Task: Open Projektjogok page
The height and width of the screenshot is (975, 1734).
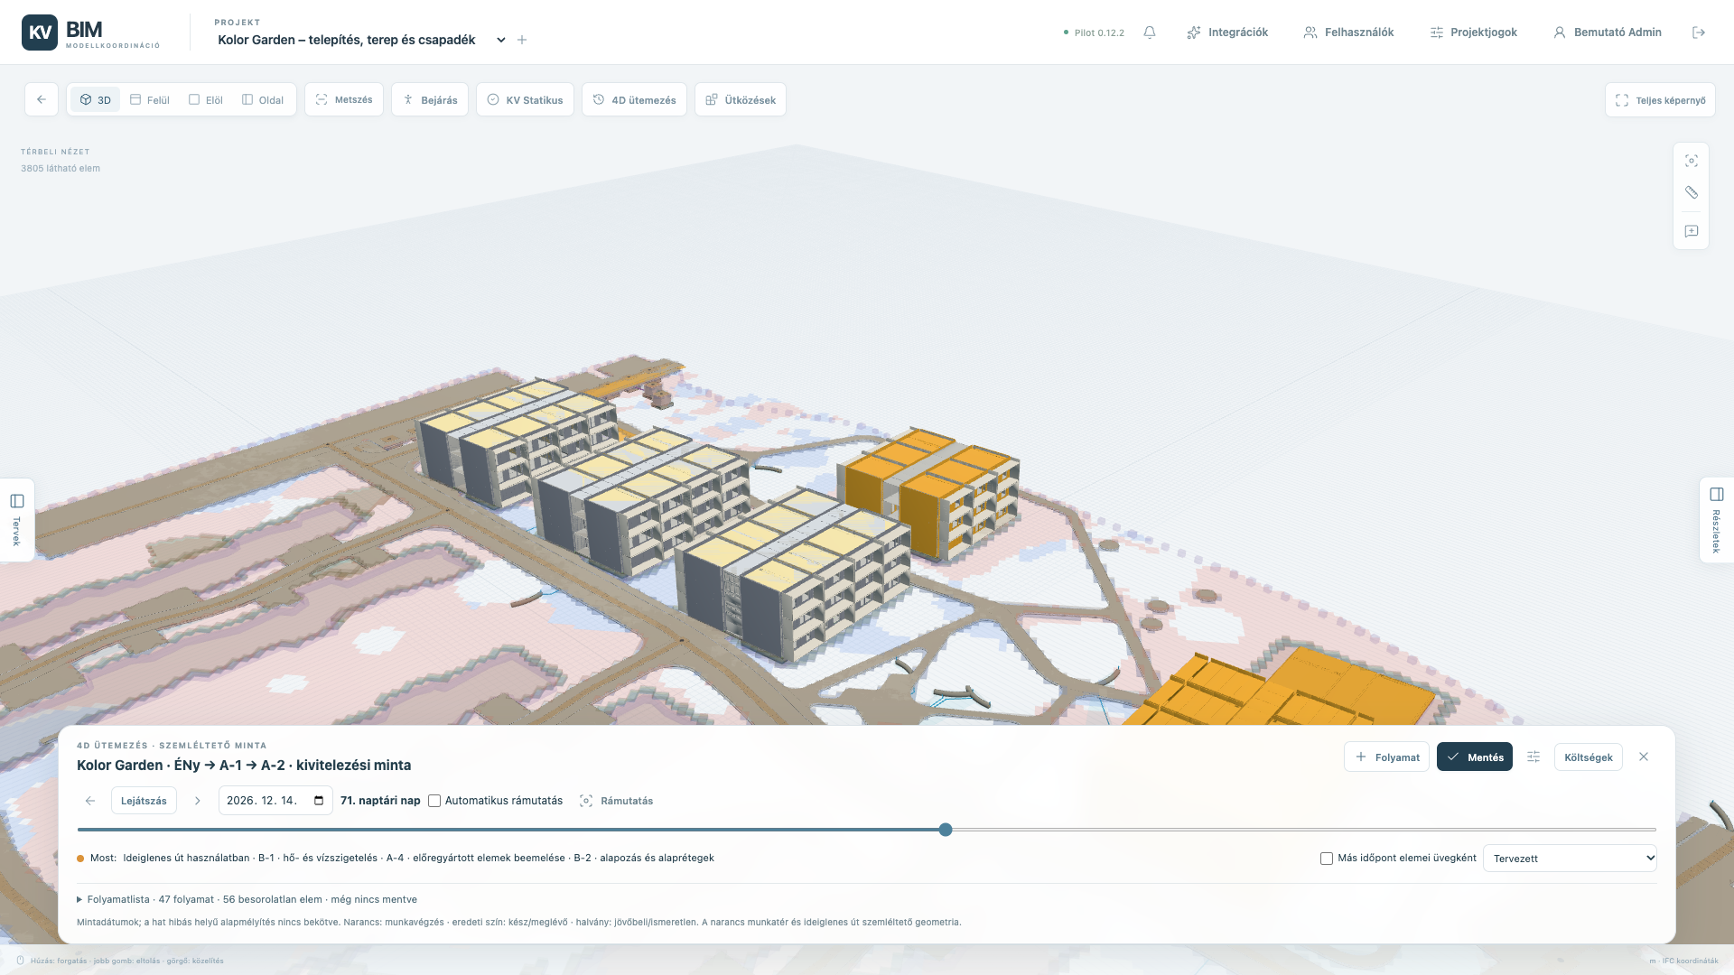Action: click(1473, 32)
